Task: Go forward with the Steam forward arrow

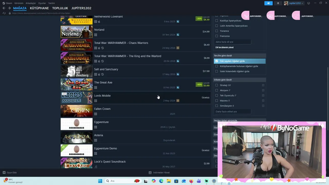Action: click(x=9, y=8)
